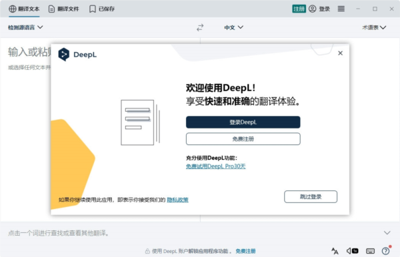Image resolution: width=400 pixels, height=257 pixels.
Task: Open the help question mark icon
Action: (386, 251)
